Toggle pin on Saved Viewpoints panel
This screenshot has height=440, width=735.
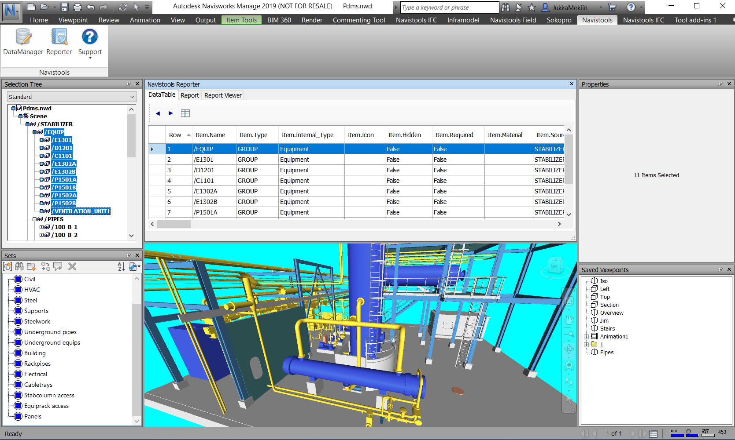click(x=720, y=269)
